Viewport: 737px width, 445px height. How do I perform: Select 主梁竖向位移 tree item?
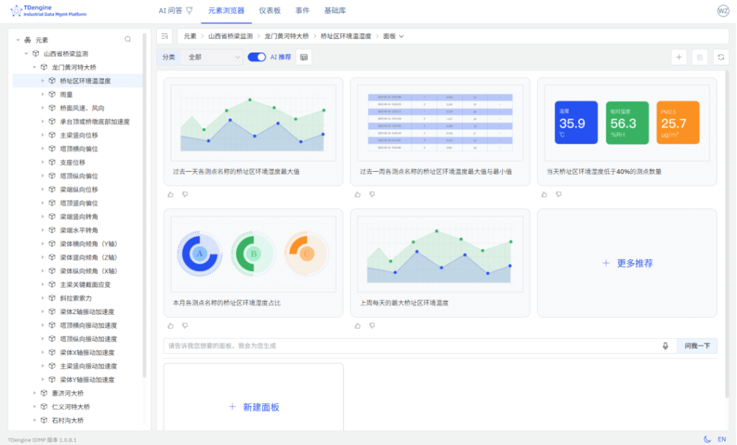pos(79,135)
